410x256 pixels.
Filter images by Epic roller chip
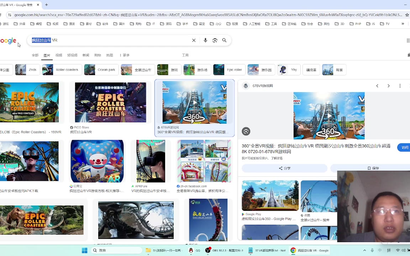(229, 70)
